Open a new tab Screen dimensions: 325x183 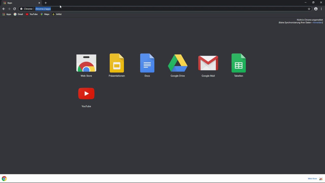(46, 3)
